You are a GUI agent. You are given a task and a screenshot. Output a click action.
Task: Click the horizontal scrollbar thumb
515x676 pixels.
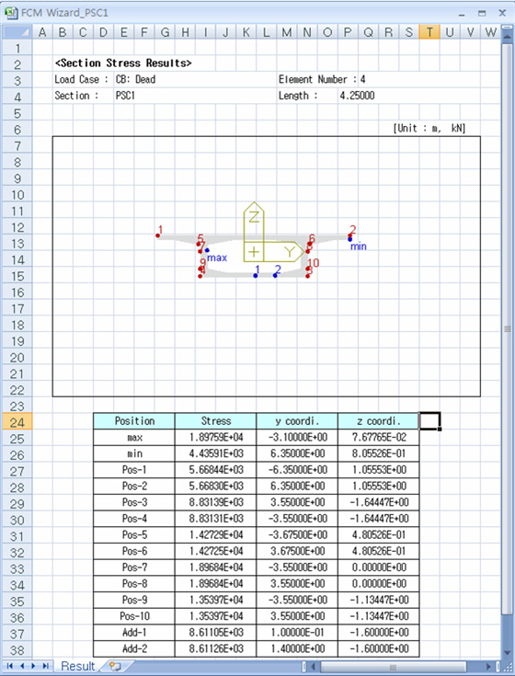(x=393, y=667)
